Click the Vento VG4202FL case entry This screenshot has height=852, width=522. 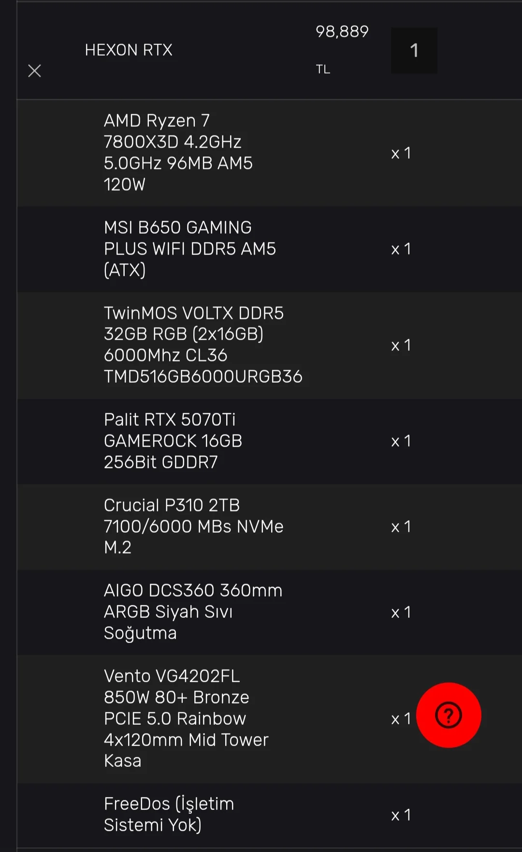click(x=186, y=718)
